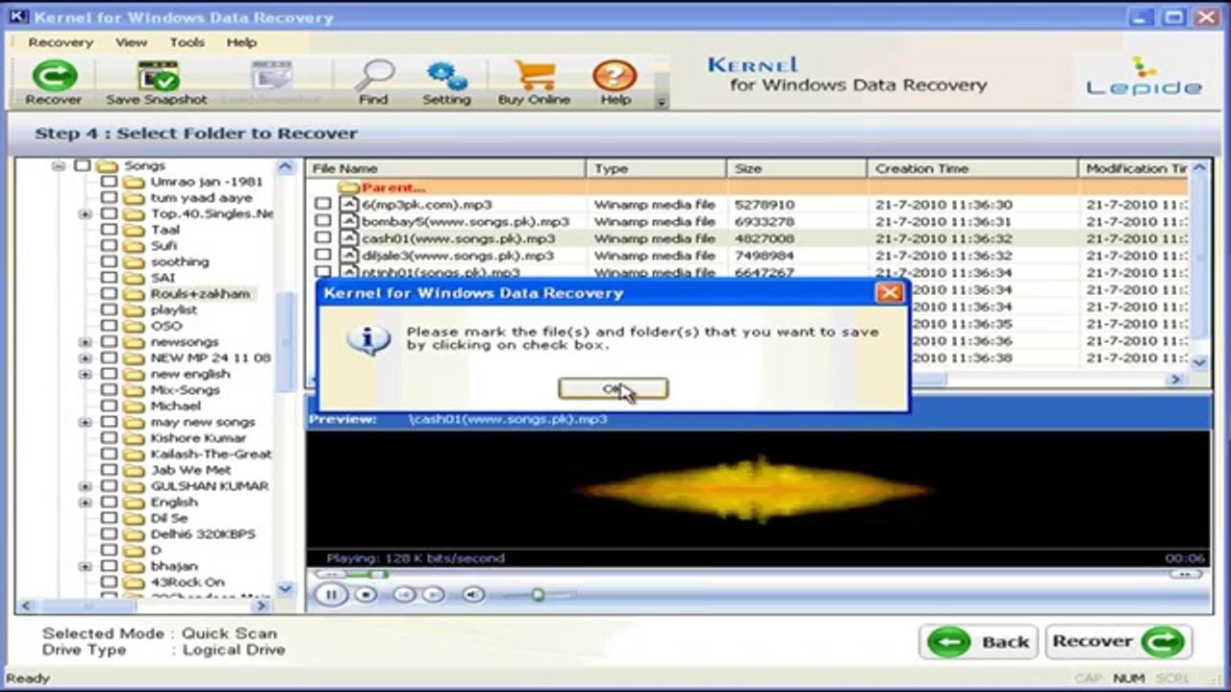This screenshot has width=1231, height=692.
Task: Click OK in the dialog
Action: pyautogui.click(x=613, y=388)
